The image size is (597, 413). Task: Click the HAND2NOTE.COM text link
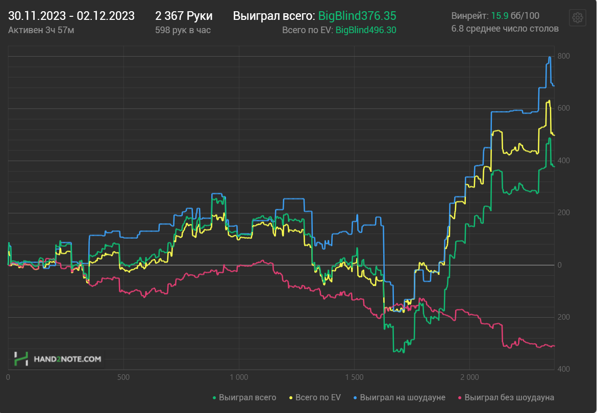[x=67, y=359]
